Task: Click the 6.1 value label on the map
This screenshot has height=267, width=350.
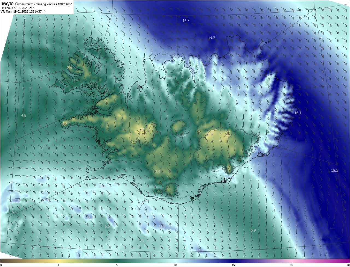Action: [14, 212]
